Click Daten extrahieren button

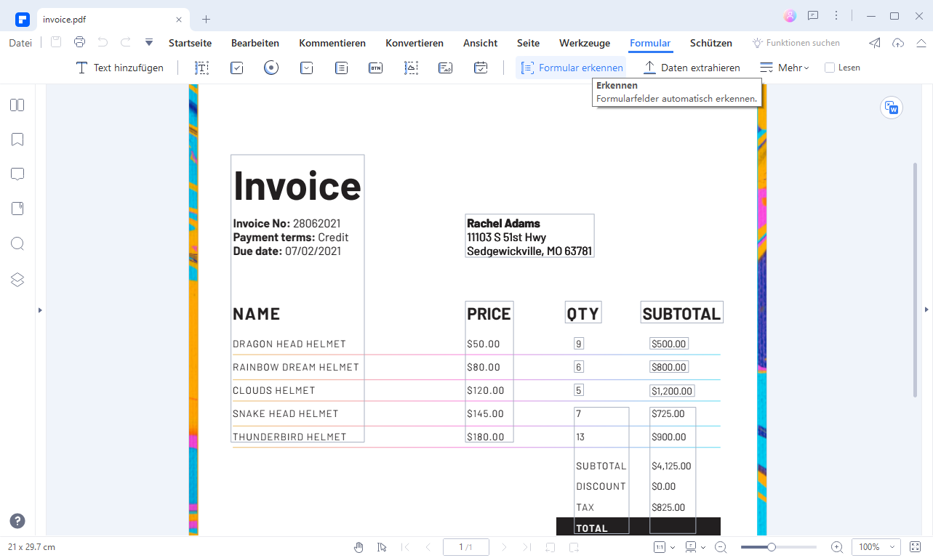coord(692,68)
